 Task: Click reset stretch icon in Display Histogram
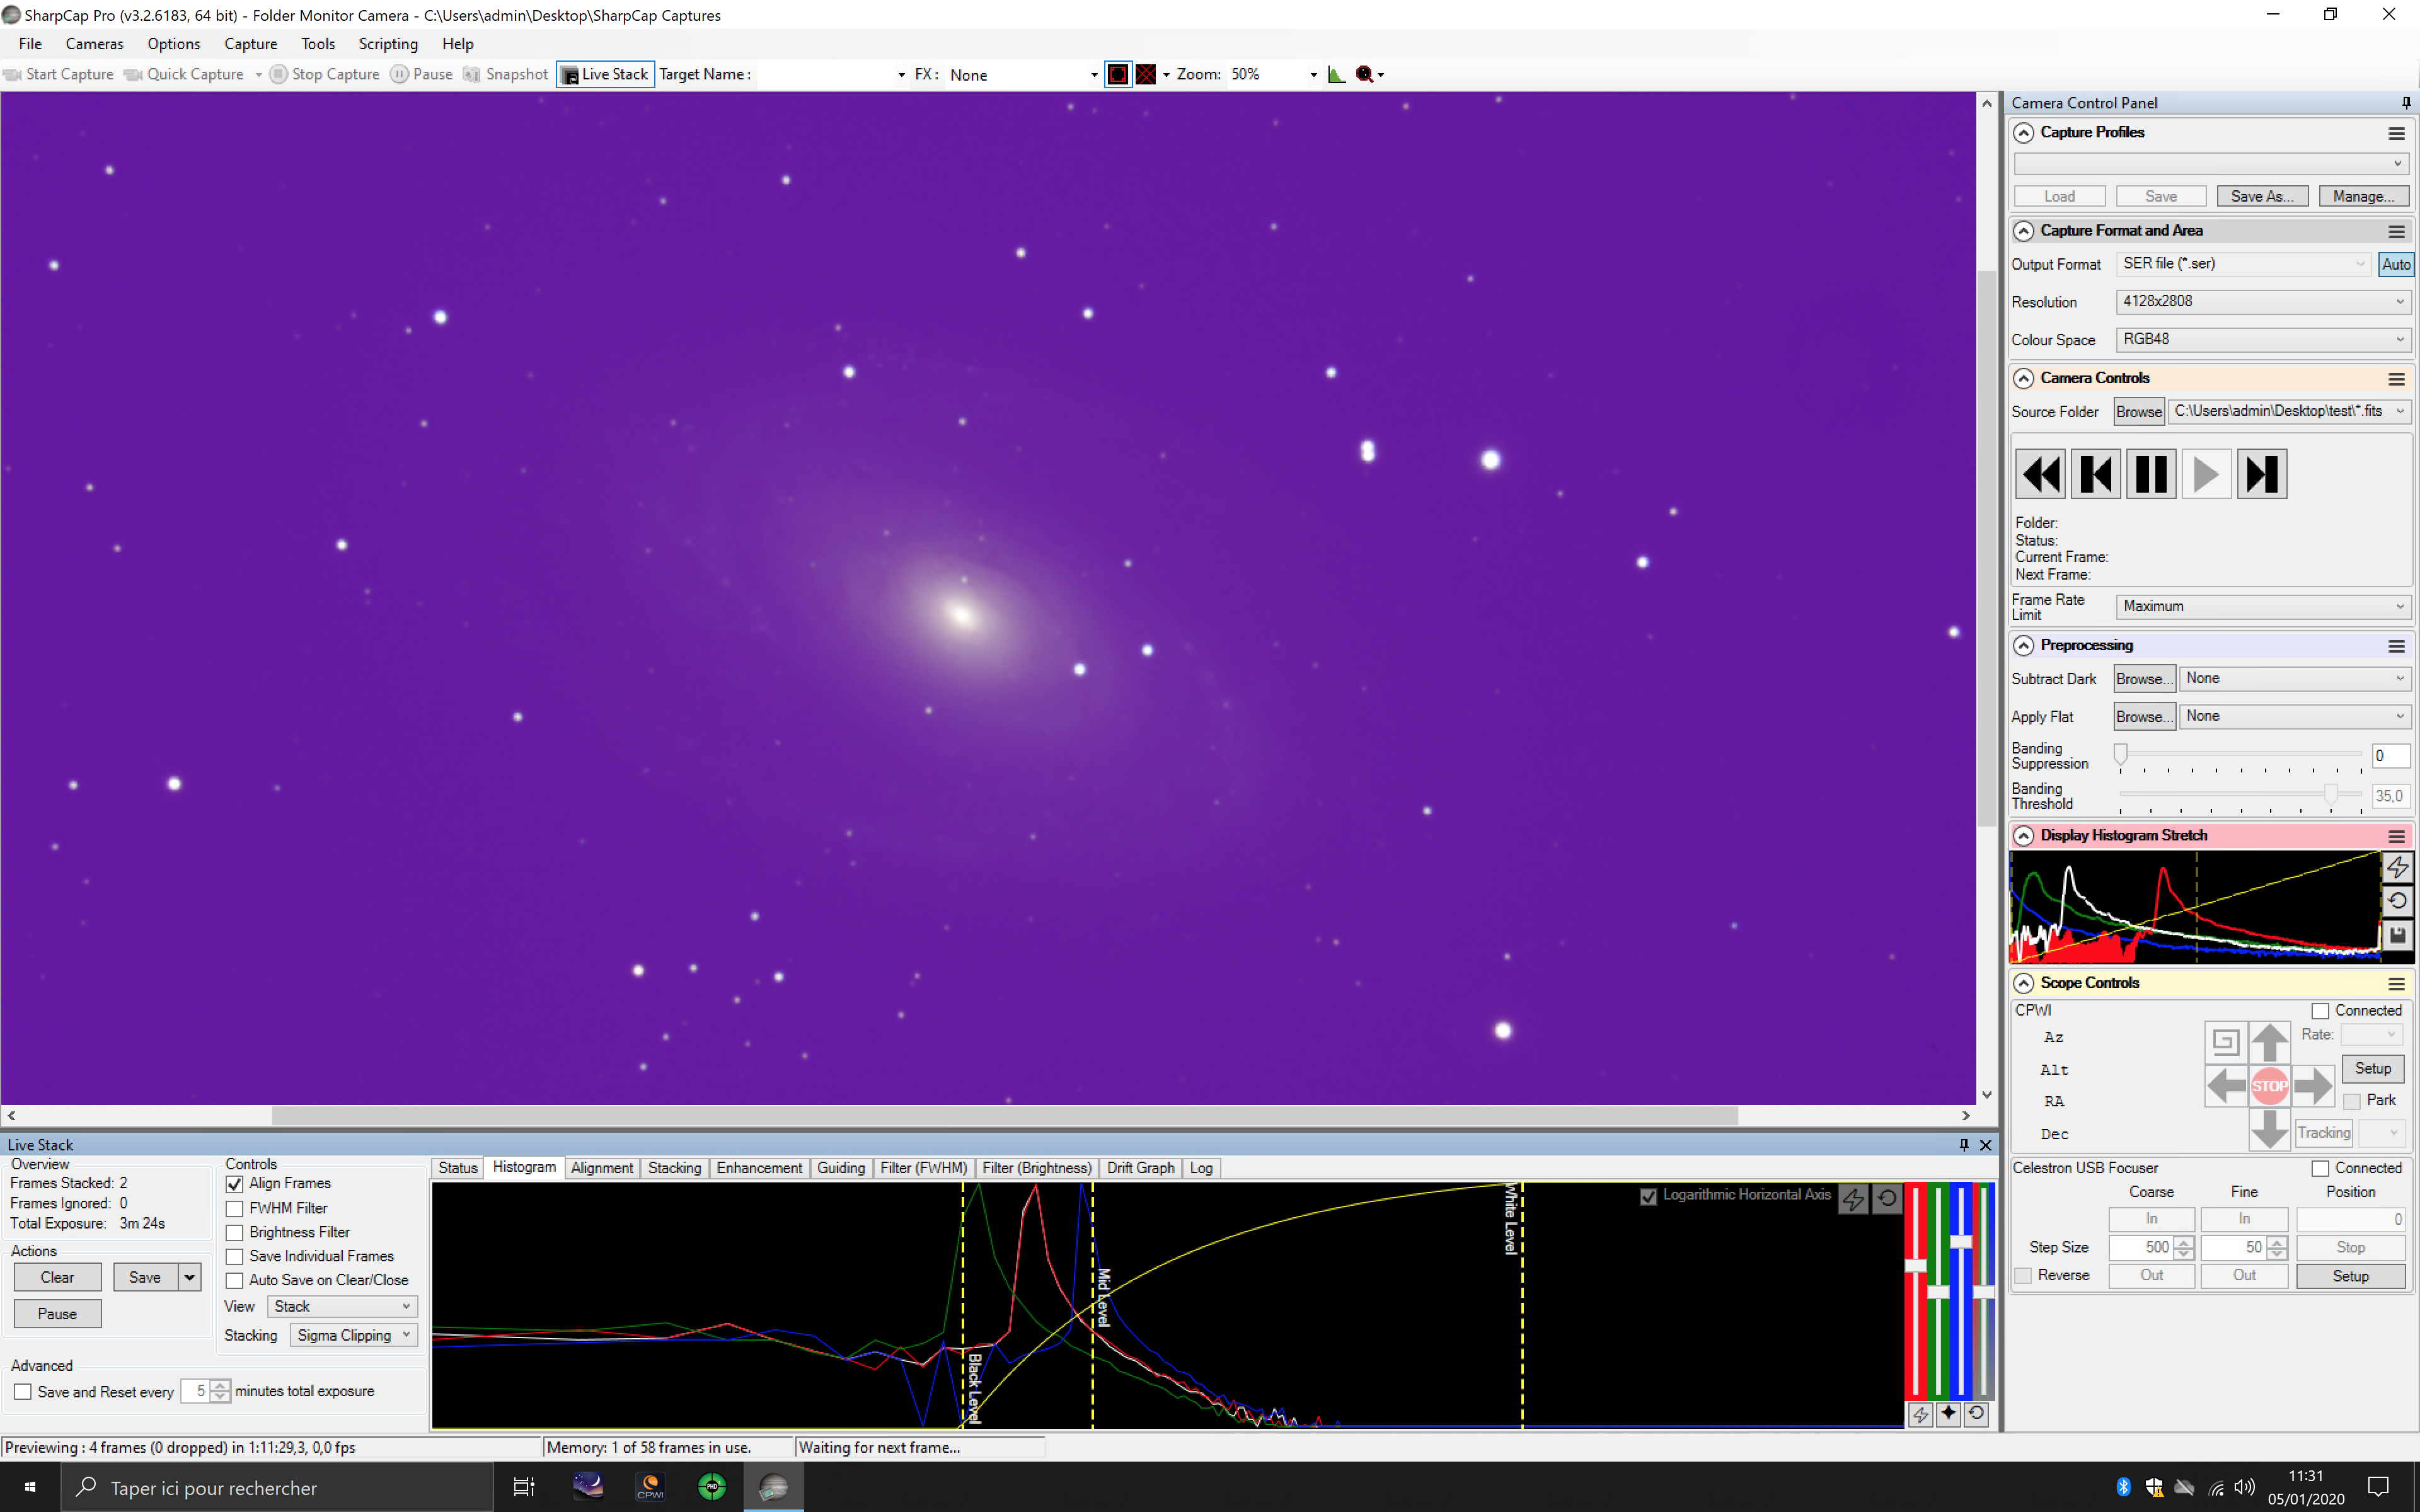tap(2397, 901)
